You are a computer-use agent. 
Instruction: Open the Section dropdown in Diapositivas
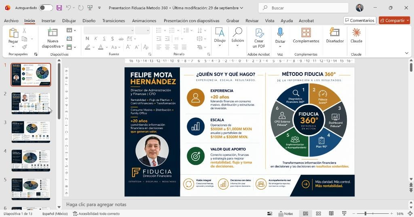pyautogui.click(x=71, y=47)
